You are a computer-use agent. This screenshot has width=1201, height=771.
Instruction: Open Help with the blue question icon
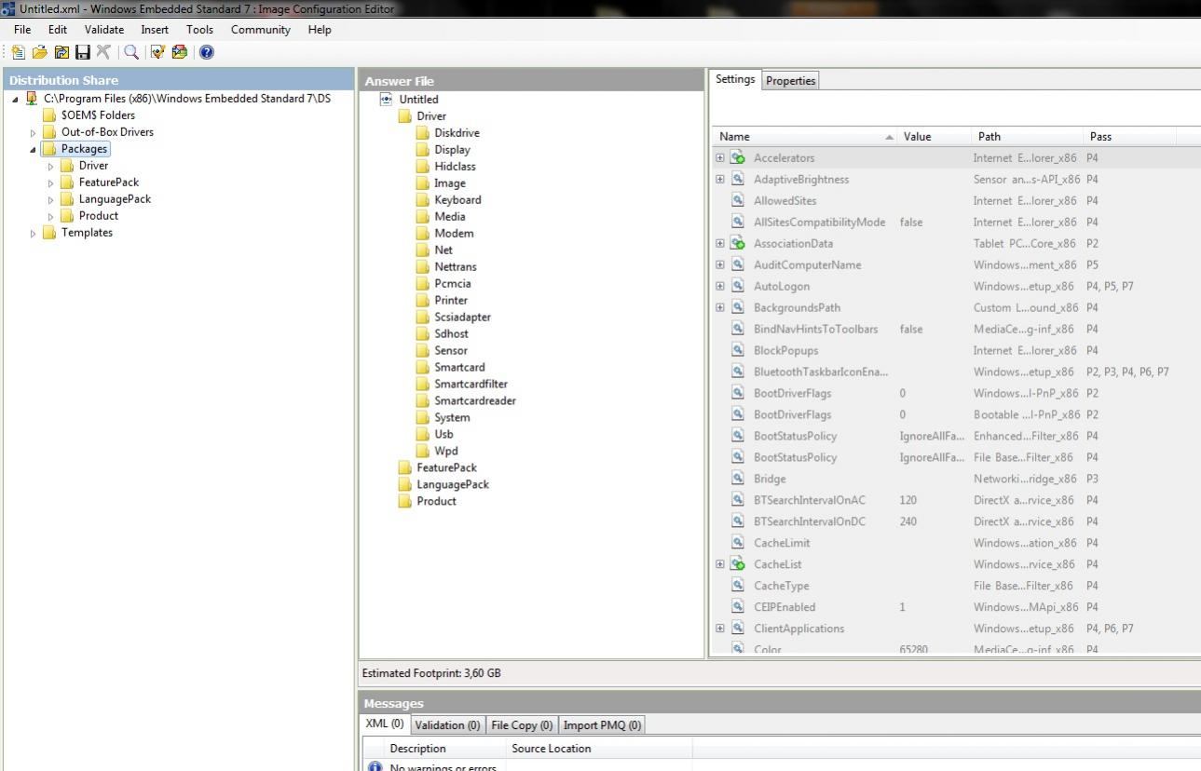pos(207,52)
